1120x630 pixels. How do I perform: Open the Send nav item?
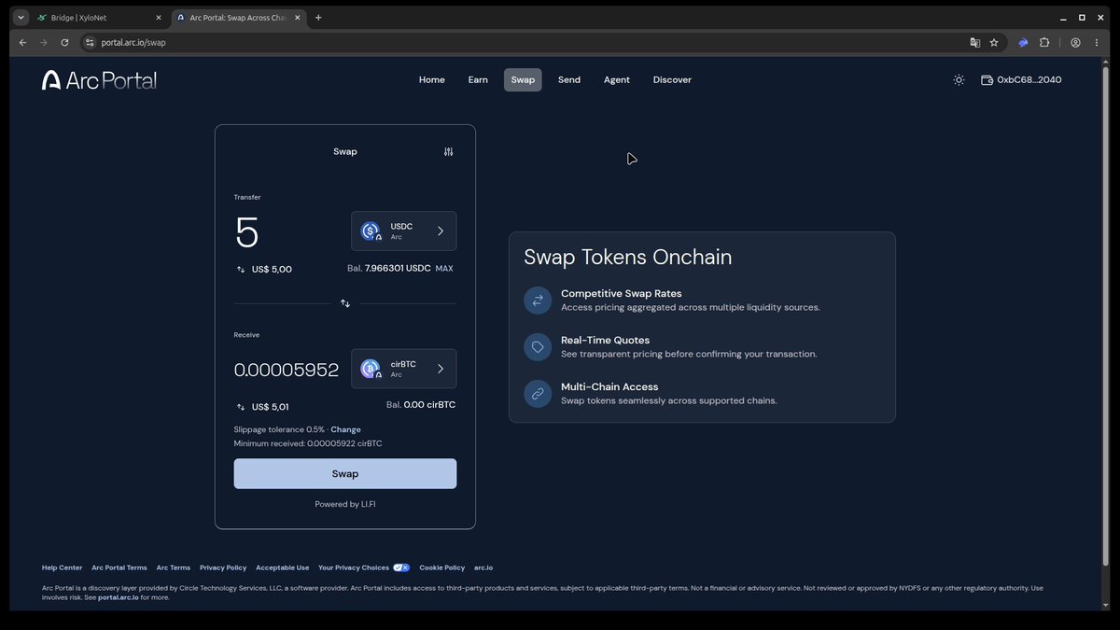[569, 80]
